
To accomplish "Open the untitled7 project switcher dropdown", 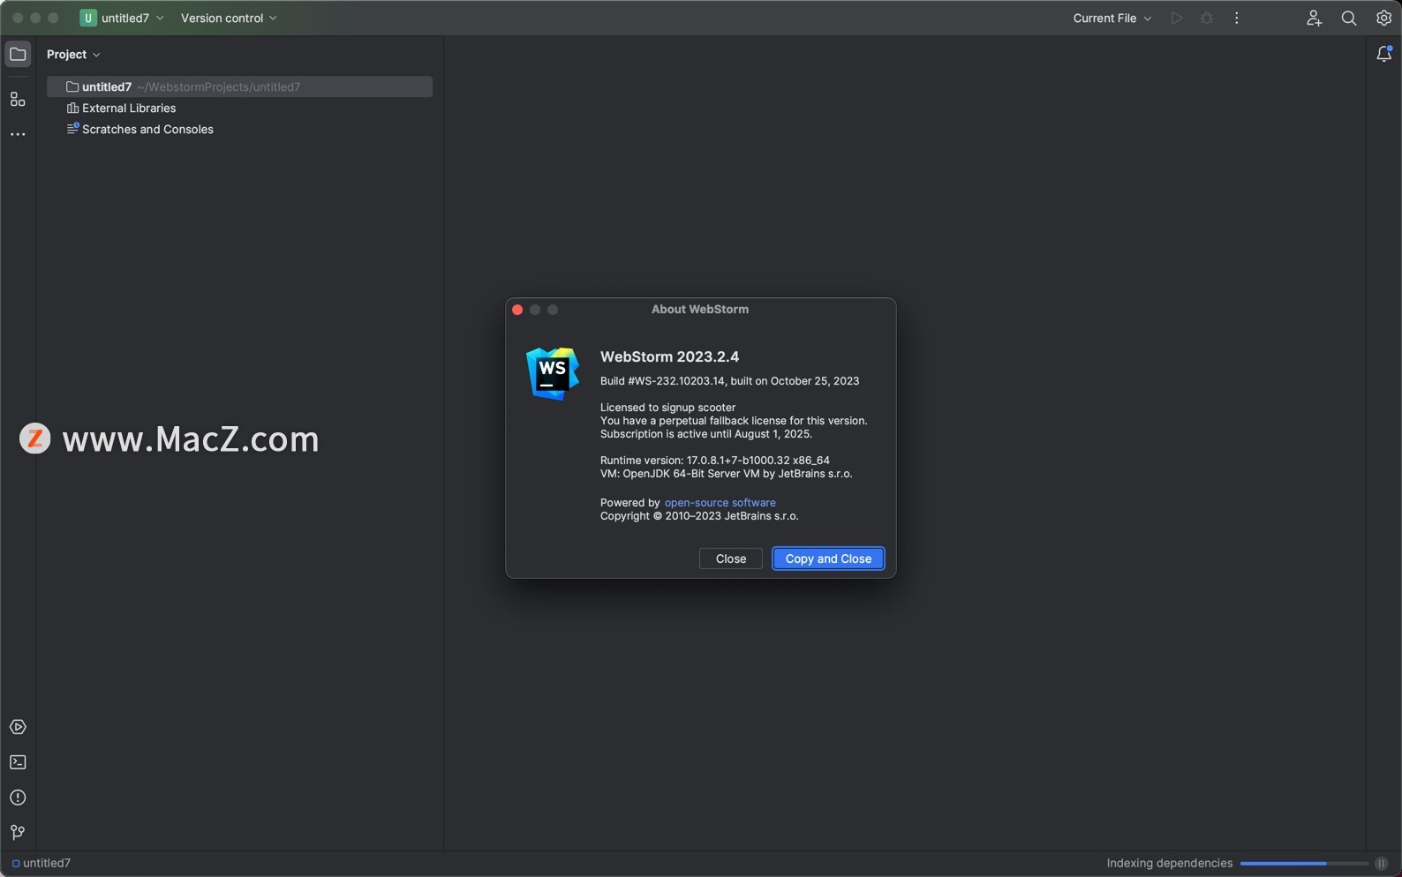I will coord(123,18).
